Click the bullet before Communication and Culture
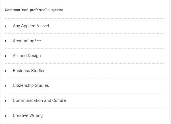The width and height of the screenshot is (171, 124). coord(6,101)
